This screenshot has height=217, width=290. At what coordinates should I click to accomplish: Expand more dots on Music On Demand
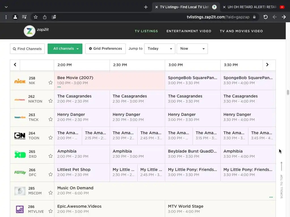tap(271, 197)
